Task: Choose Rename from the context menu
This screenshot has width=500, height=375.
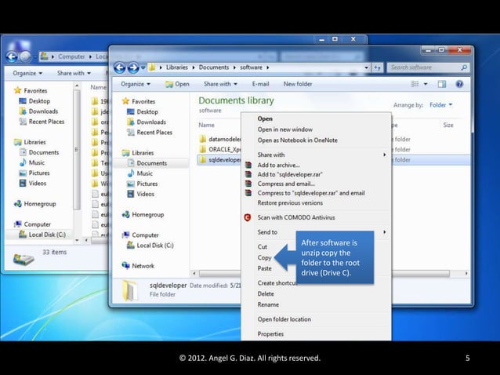Action: (x=268, y=305)
